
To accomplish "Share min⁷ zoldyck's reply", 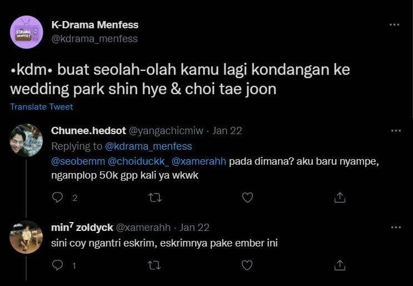I will tap(340, 265).
